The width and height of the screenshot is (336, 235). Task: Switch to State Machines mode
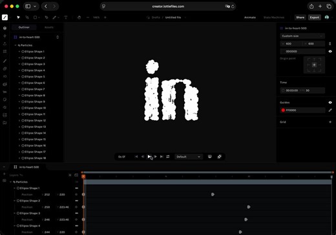click(274, 17)
